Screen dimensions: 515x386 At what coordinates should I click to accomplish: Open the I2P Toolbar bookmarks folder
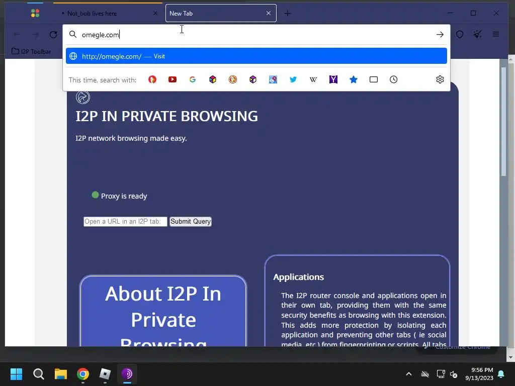click(31, 52)
